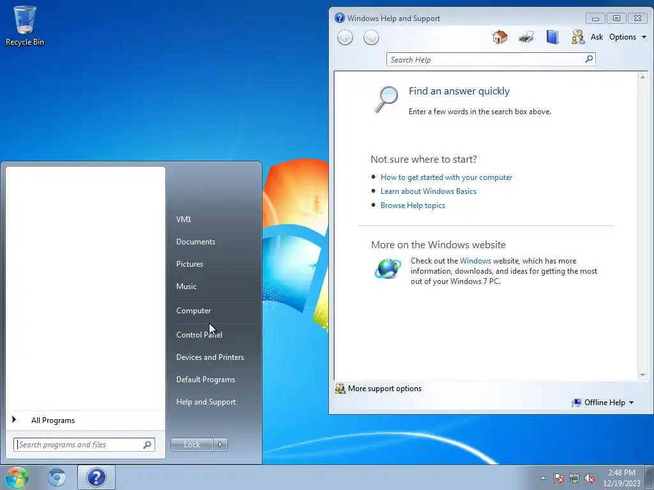654x490 pixels.
Task: Click Show desktop at taskbar end
Action: tap(650, 477)
